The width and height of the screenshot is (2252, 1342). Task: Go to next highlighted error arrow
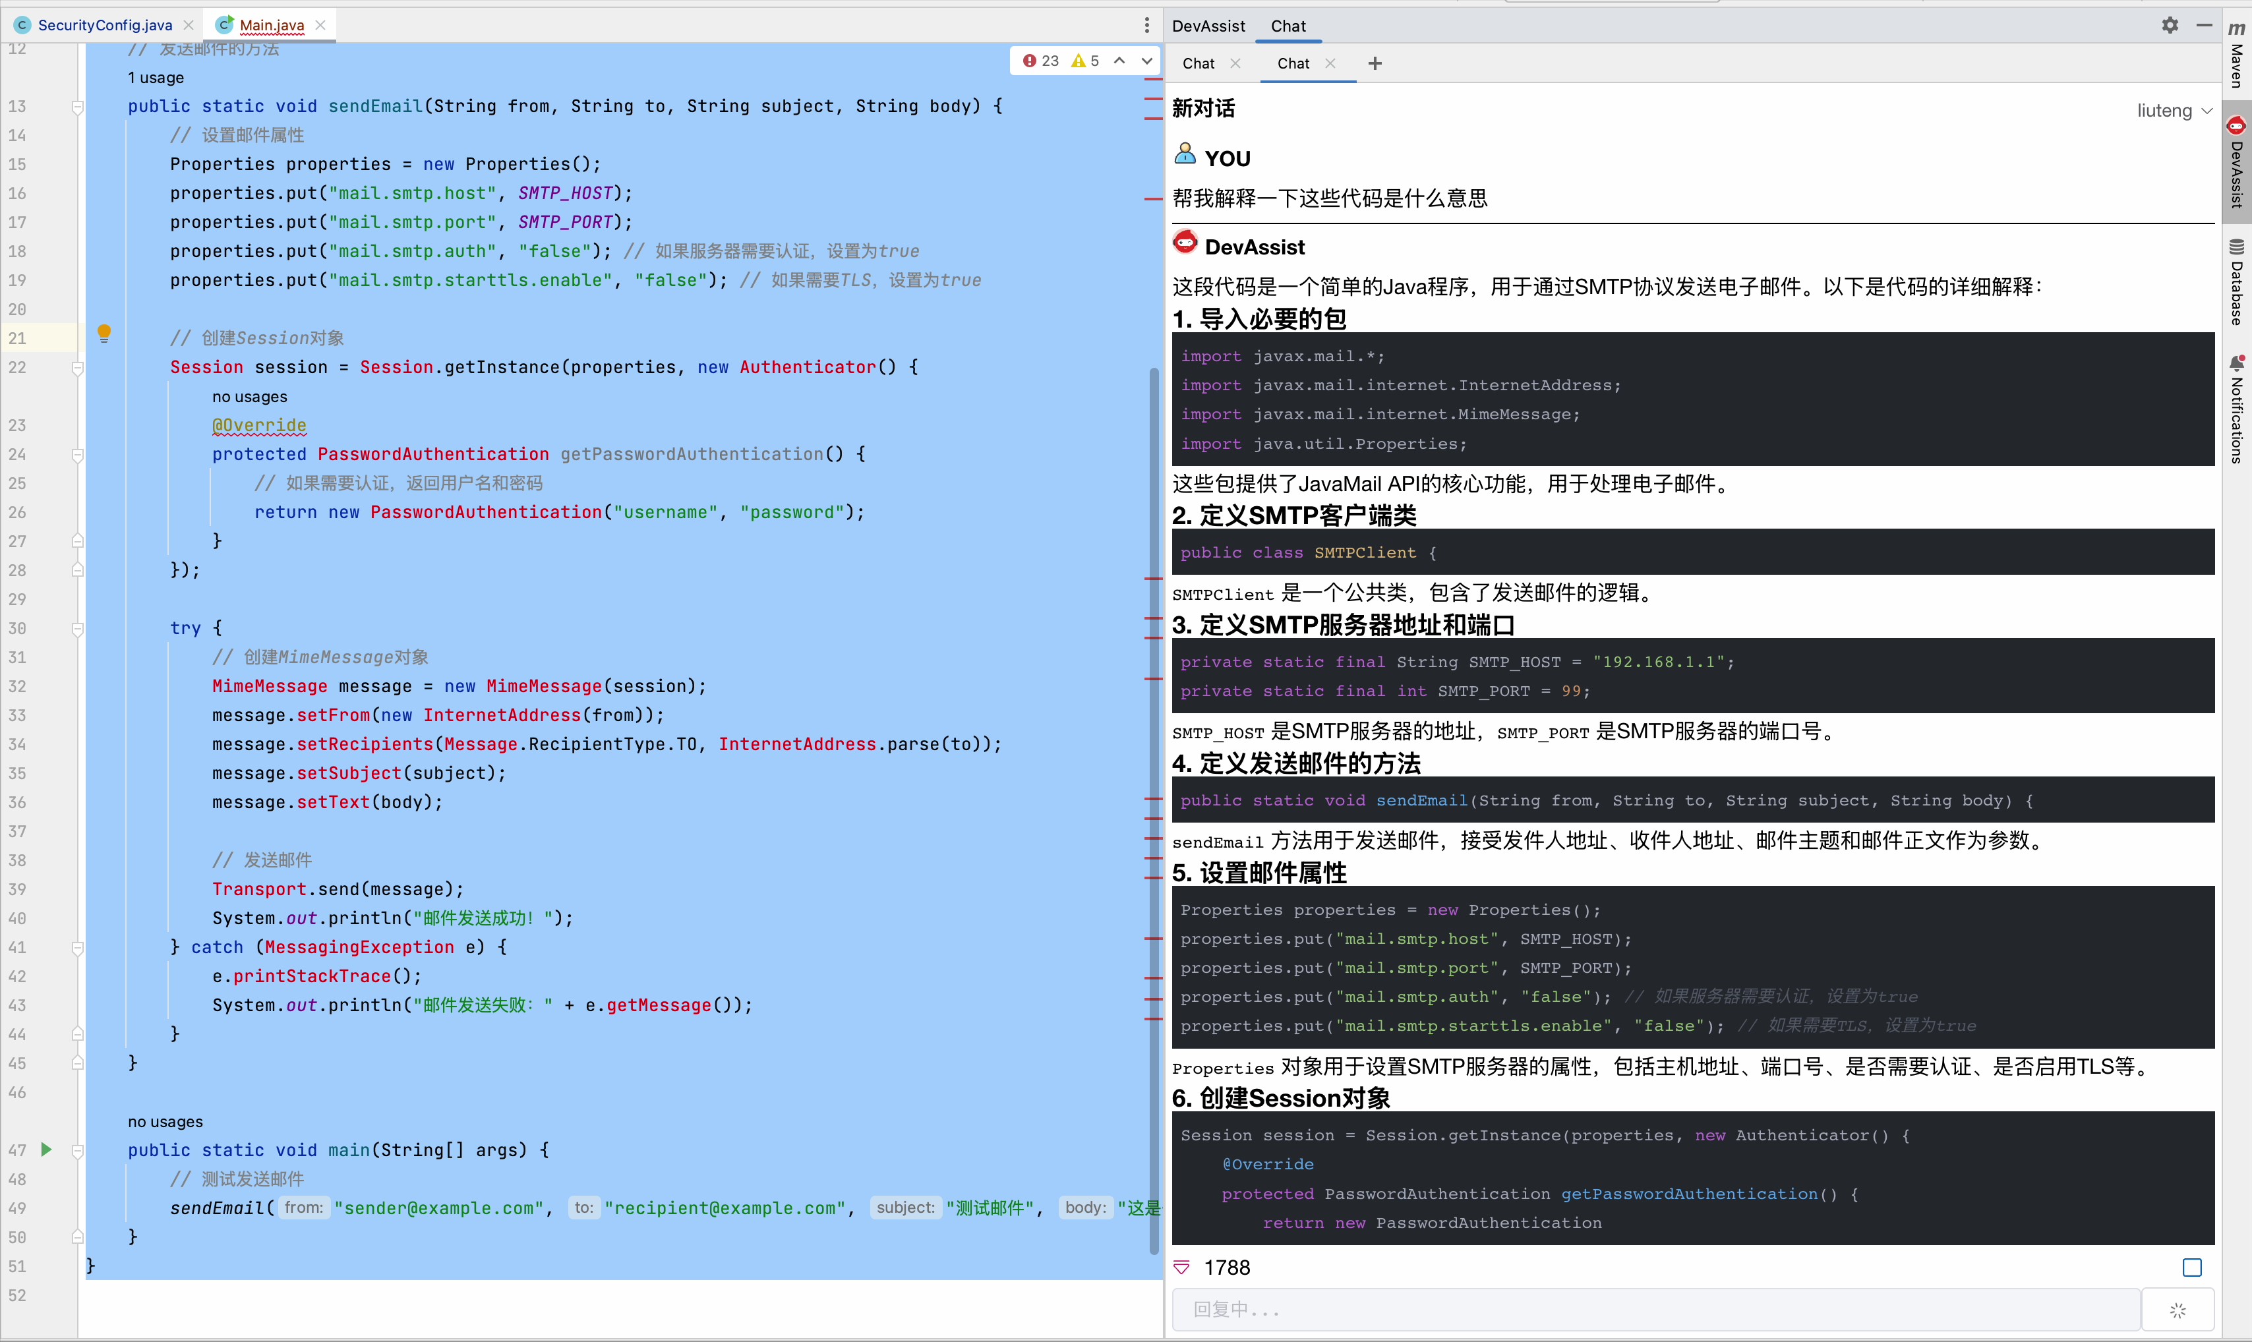click(1147, 61)
